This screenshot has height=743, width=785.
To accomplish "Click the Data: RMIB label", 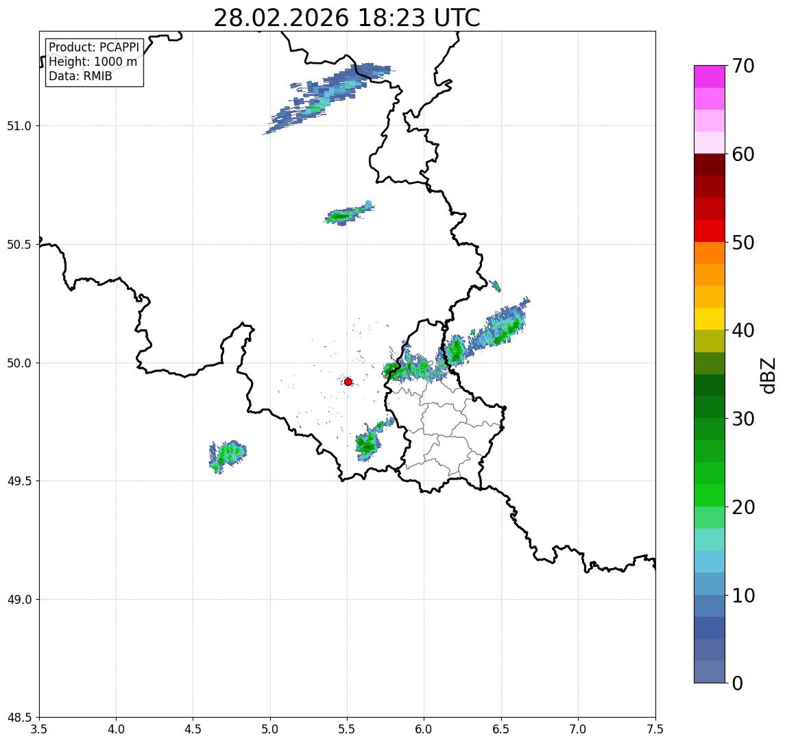I will 80,76.
